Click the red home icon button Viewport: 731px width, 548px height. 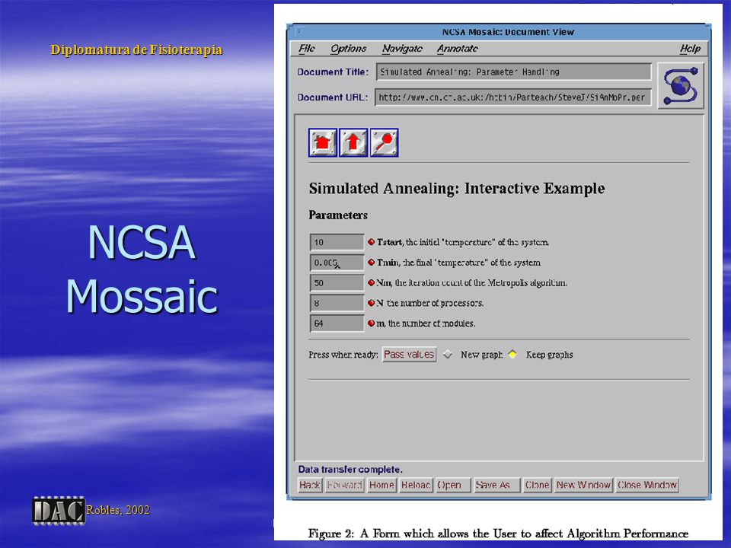pyautogui.click(x=323, y=142)
